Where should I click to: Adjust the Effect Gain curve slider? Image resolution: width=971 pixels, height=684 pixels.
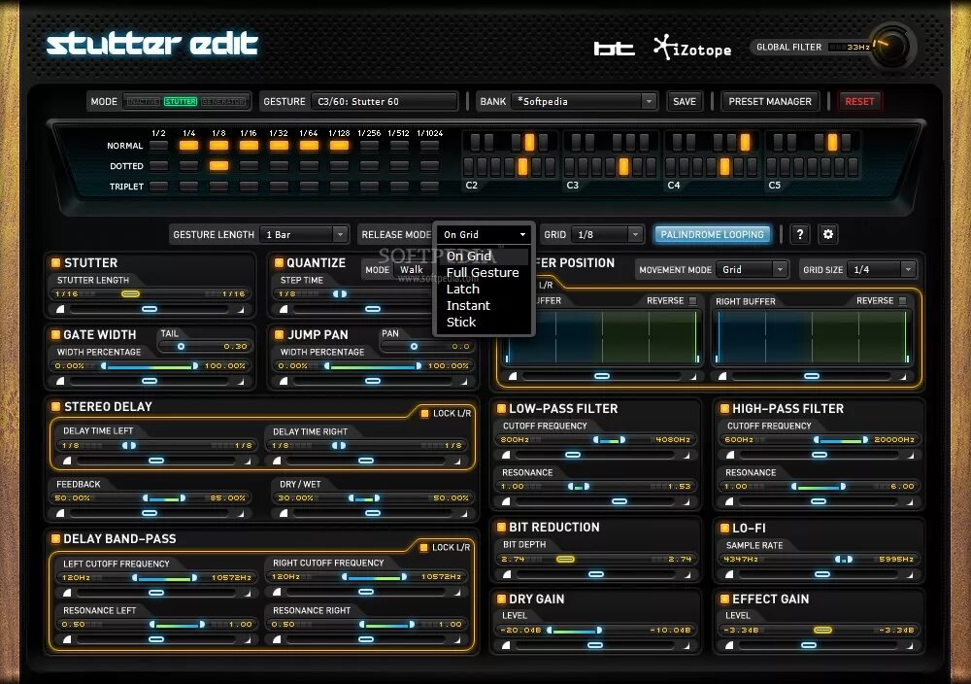tap(820, 645)
